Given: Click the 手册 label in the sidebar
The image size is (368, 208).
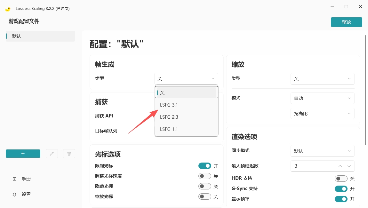Looking at the screenshot, I should coord(26,179).
